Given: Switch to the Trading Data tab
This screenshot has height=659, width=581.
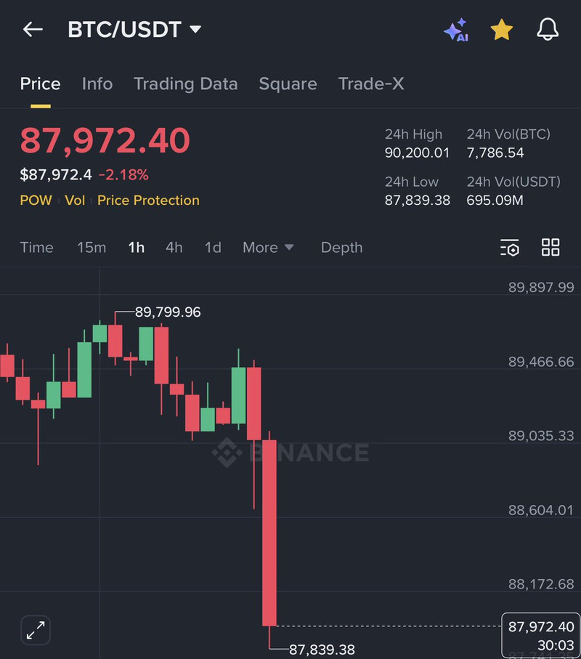Looking at the screenshot, I should [x=185, y=84].
